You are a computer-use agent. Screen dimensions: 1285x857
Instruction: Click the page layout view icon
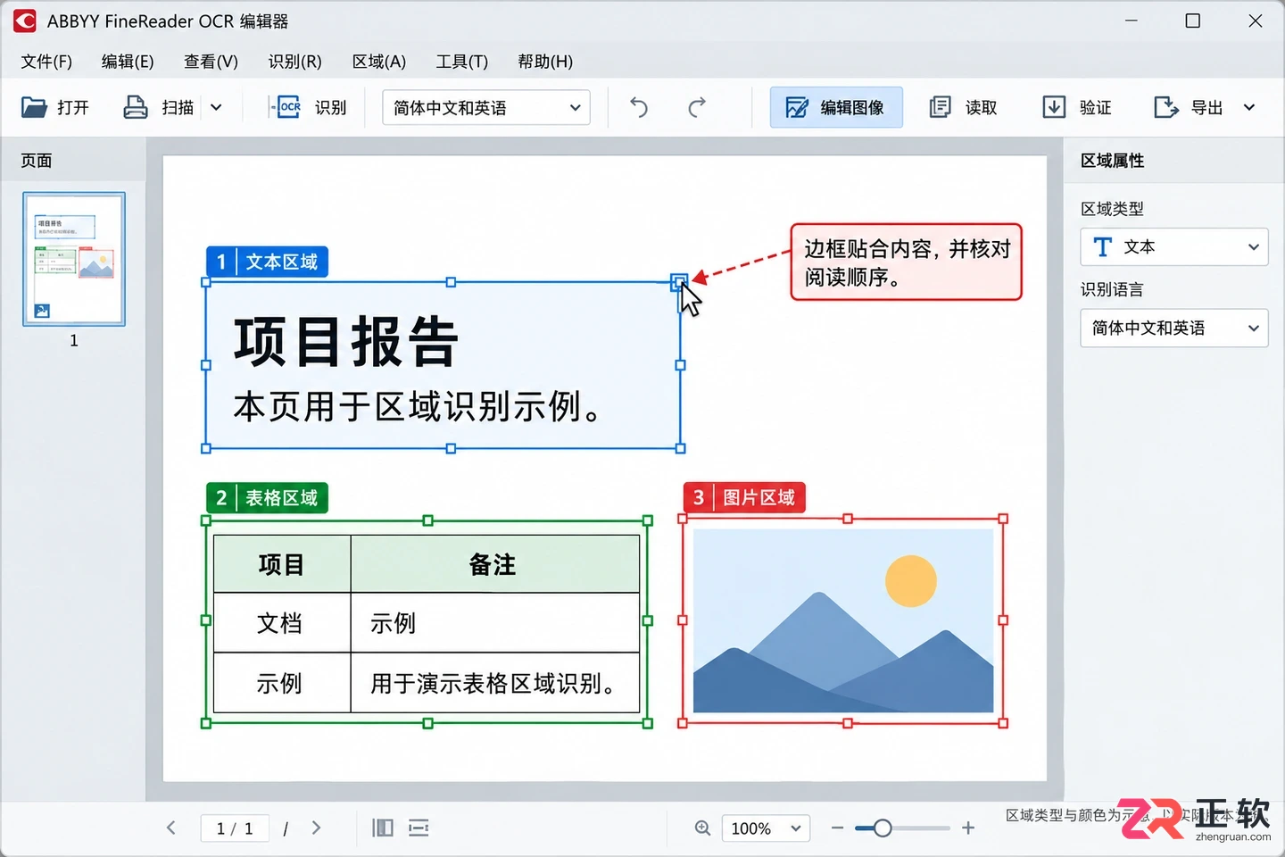click(383, 828)
